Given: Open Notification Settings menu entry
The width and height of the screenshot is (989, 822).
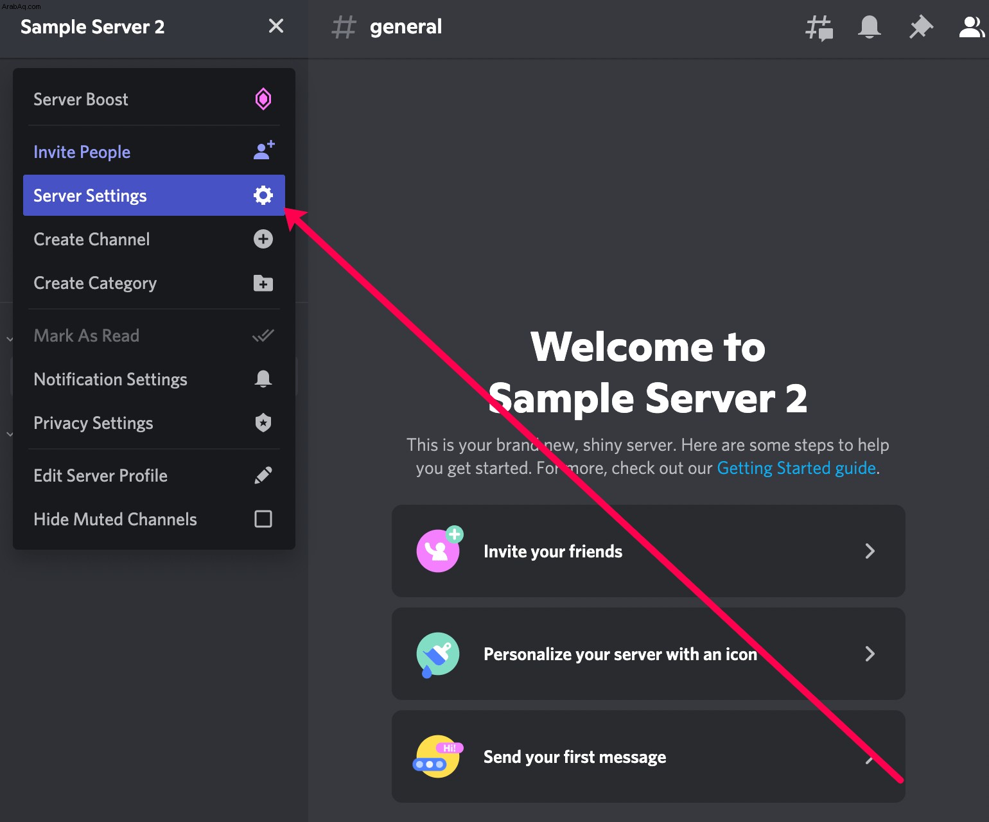Looking at the screenshot, I should 154,379.
